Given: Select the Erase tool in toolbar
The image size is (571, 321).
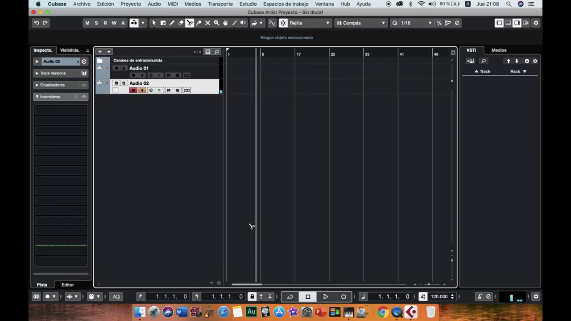Looking at the screenshot, I should coord(181,23).
